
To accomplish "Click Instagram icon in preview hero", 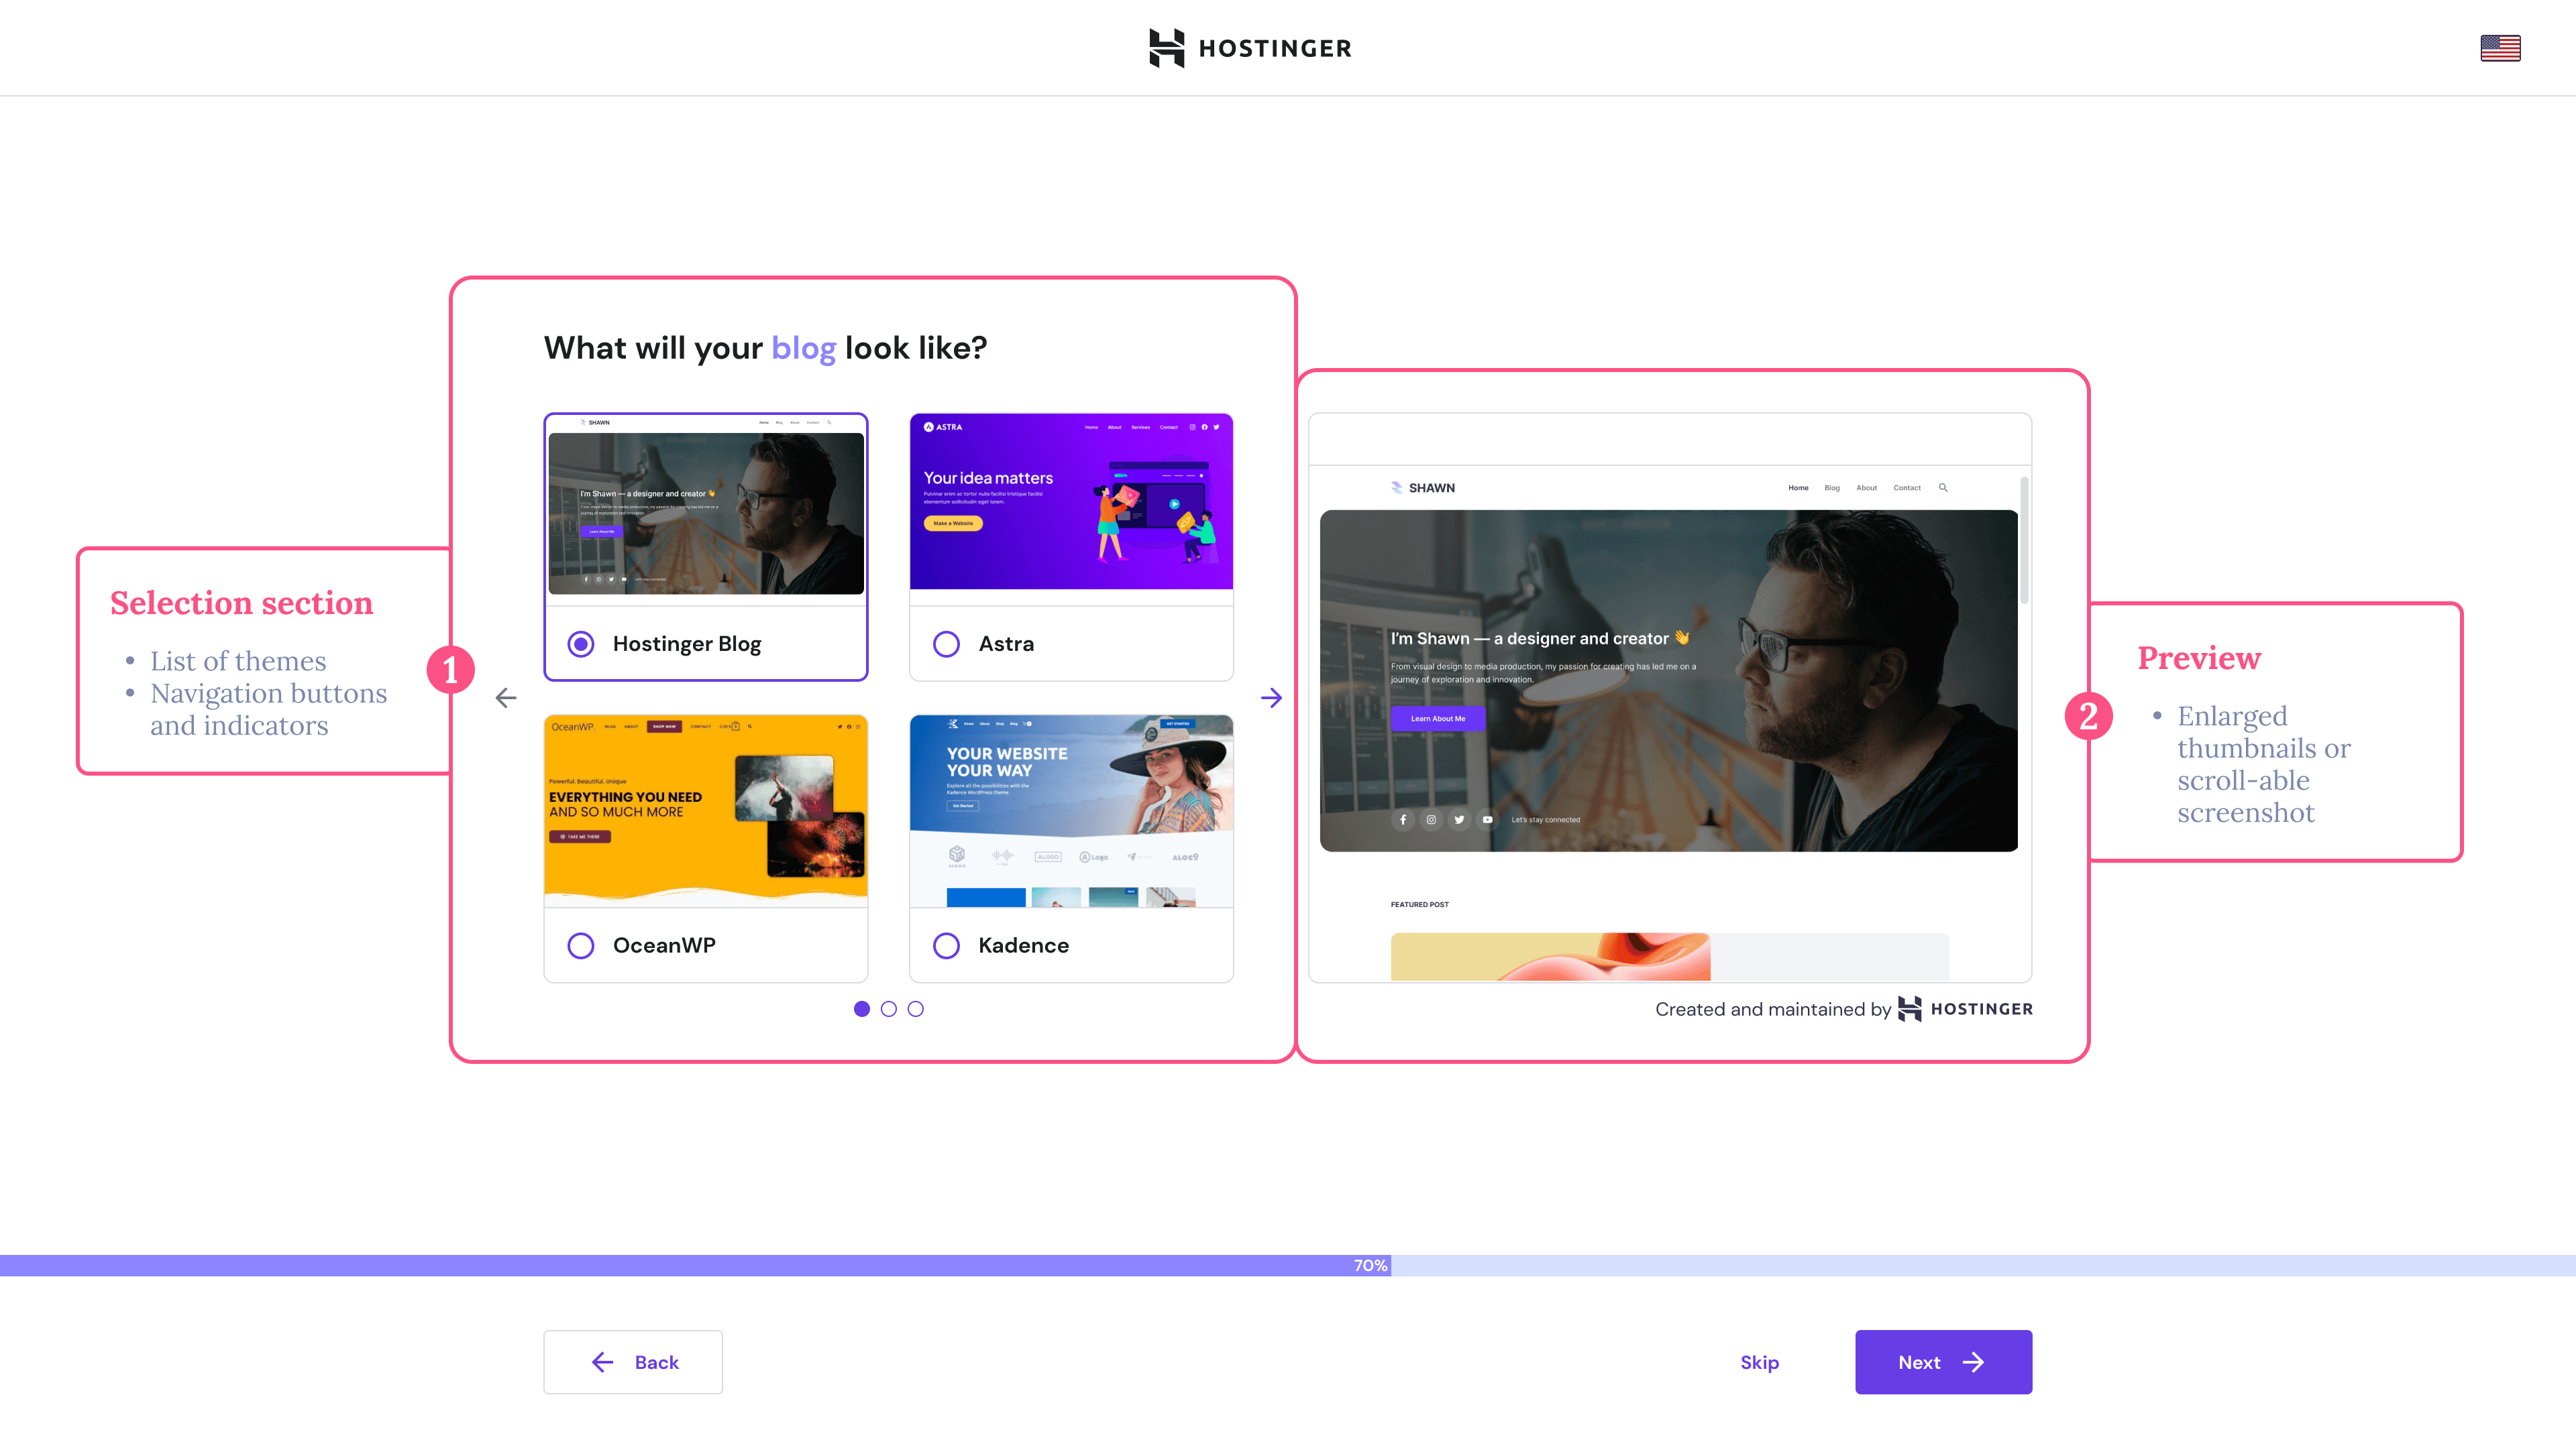I will 1431,819.
